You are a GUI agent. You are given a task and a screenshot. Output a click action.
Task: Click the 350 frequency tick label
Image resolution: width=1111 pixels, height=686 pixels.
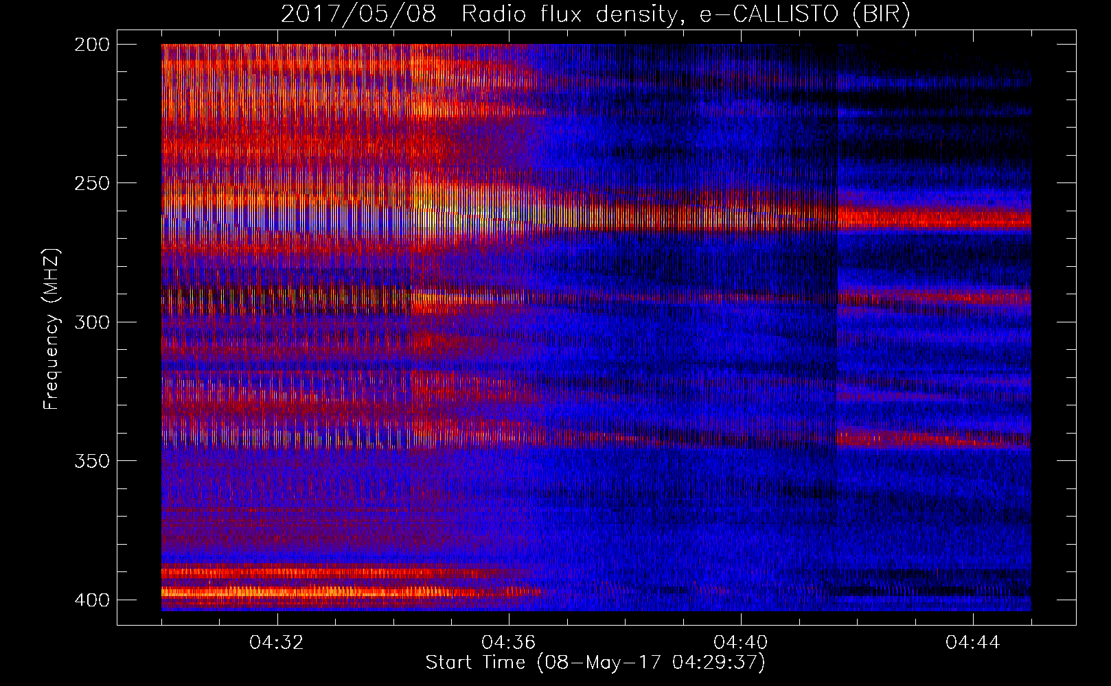[91, 461]
